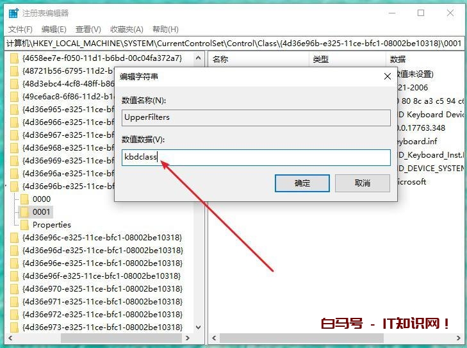Image resolution: width=467 pixels, height=348 pixels.
Task: Select key starting {4d36e965-e325-11ce
Action: (68, 110)
